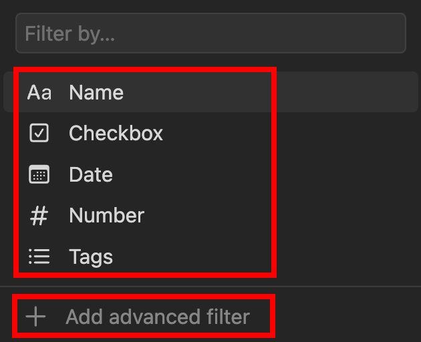Click the checkmark box icon beside Checkbox
The width and height of the screenshot is (421, 342).
pyautogui.click(x=39, y=134)
